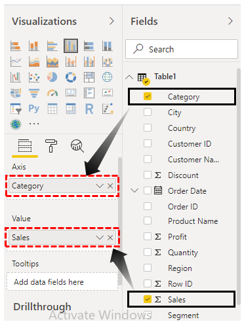Select Line and clustered column chart visual

pos(89,62)
